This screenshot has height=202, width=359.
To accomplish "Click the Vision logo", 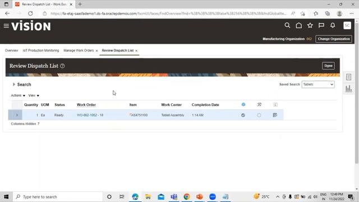I will tap(31, 26).
